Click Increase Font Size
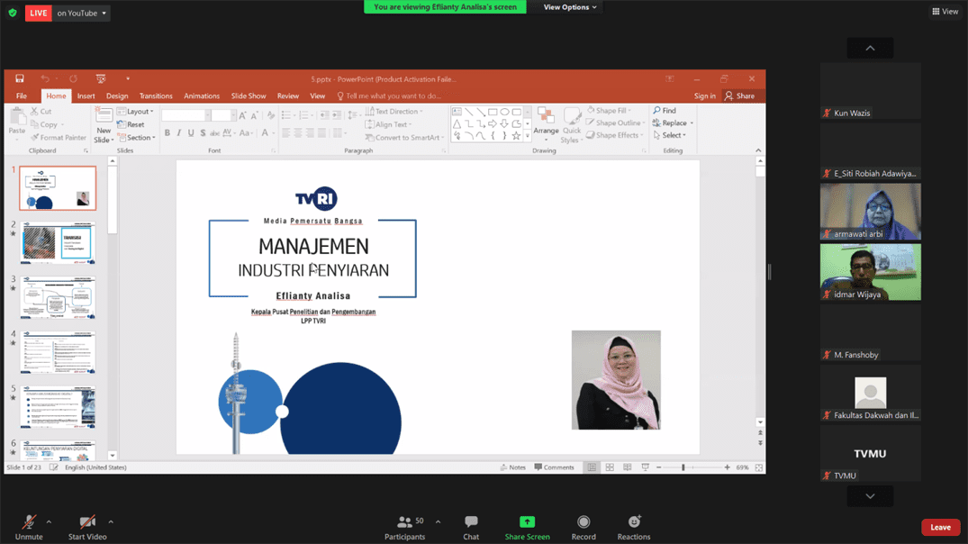 tap(242, 115)
